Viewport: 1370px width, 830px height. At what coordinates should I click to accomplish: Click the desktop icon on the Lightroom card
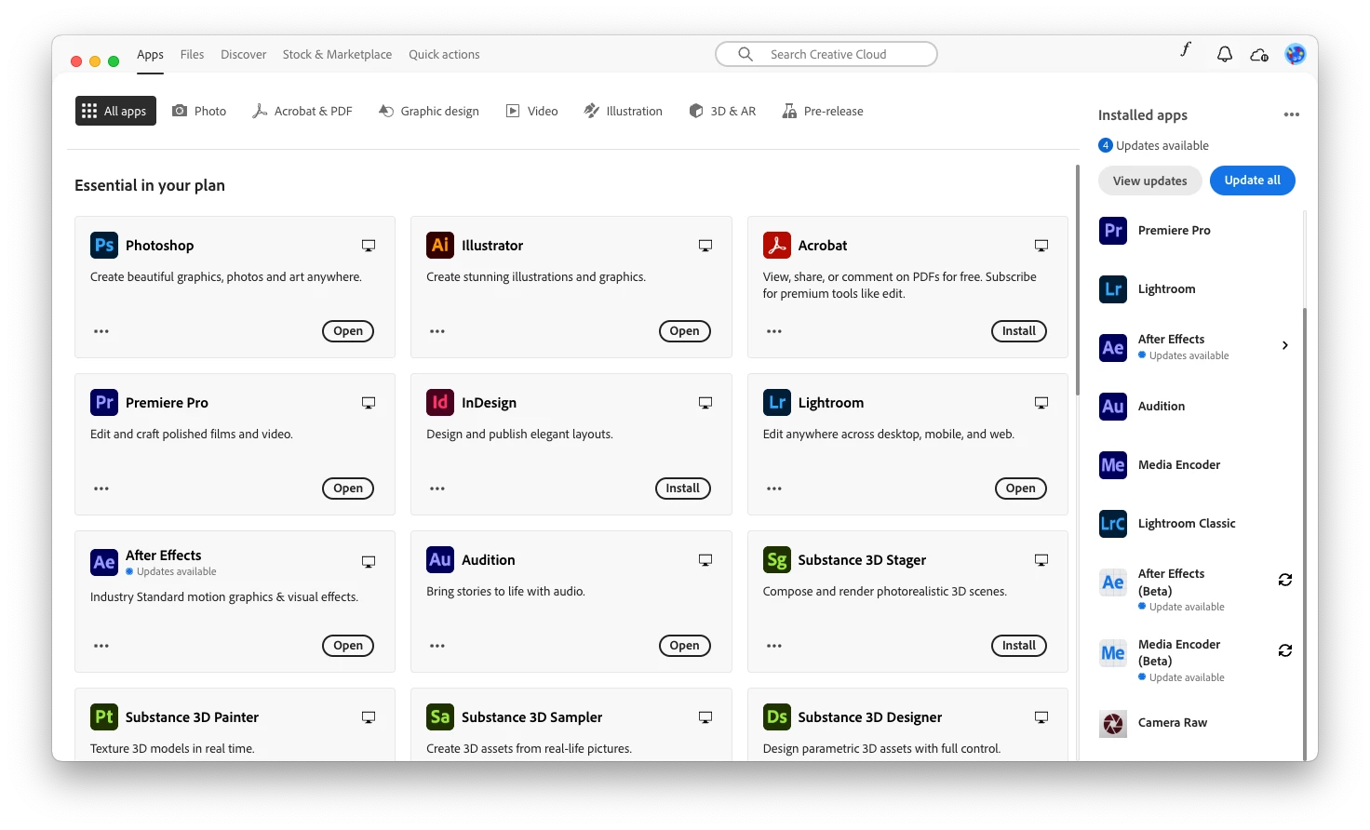click(1041, 403)
